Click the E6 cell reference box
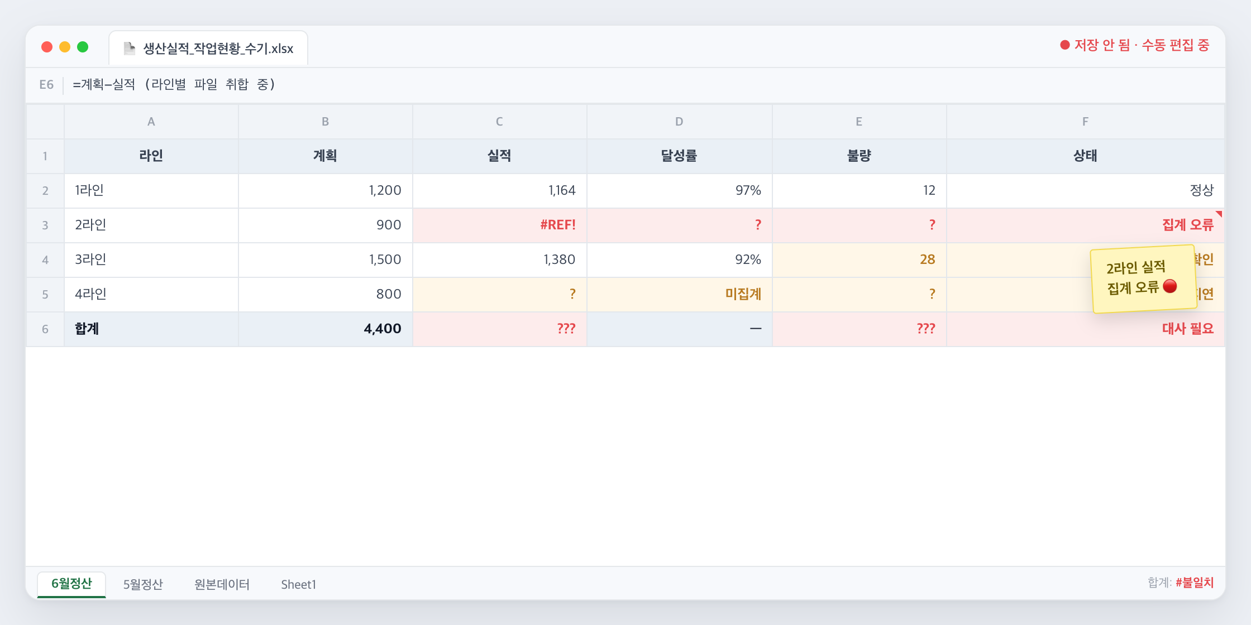 tap(46, 85)
